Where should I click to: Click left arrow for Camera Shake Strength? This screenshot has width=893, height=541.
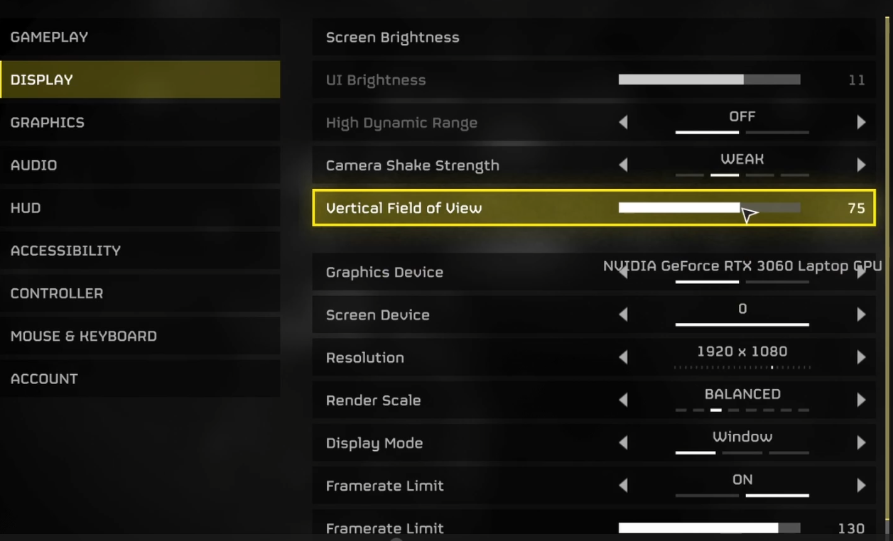(x=623, y=165)
